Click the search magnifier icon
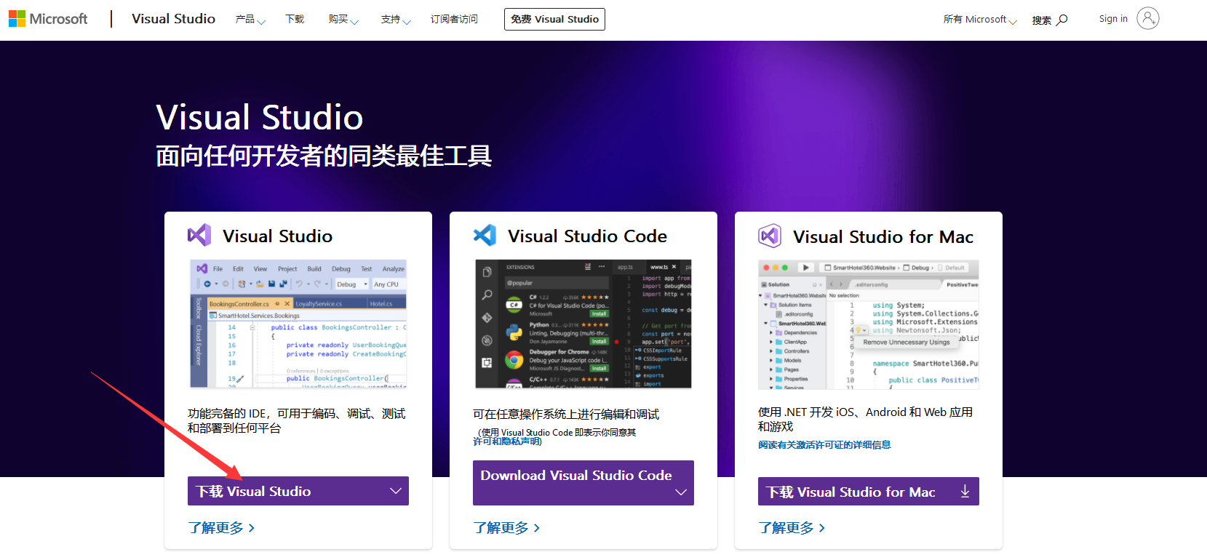Viewport: 1207px width, 560px height. (x=1062, y=20)
